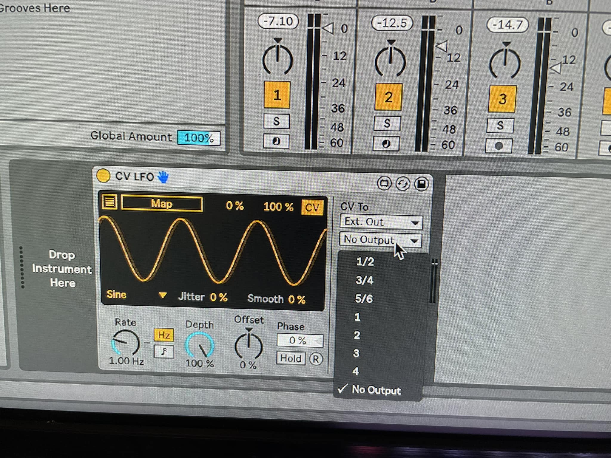Viewport: 611px width, 458px height.
Task: Toggle the track 2 activator button
Action: (x=388, y=97)
